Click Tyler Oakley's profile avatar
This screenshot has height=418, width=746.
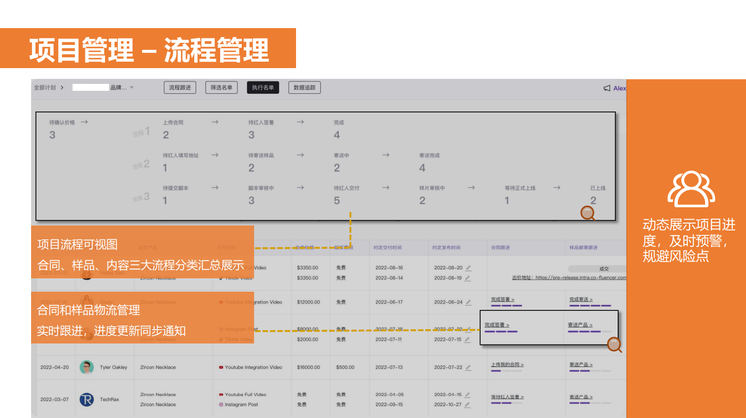coord(87,367)
